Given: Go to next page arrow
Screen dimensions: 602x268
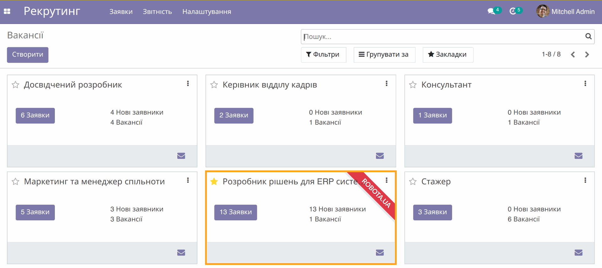Looking at the screenshot, I should 587,55.
